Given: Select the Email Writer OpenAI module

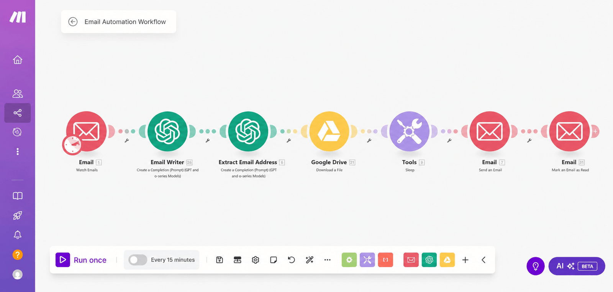Looking at the screenshot, I should click(x=167, y=131).
